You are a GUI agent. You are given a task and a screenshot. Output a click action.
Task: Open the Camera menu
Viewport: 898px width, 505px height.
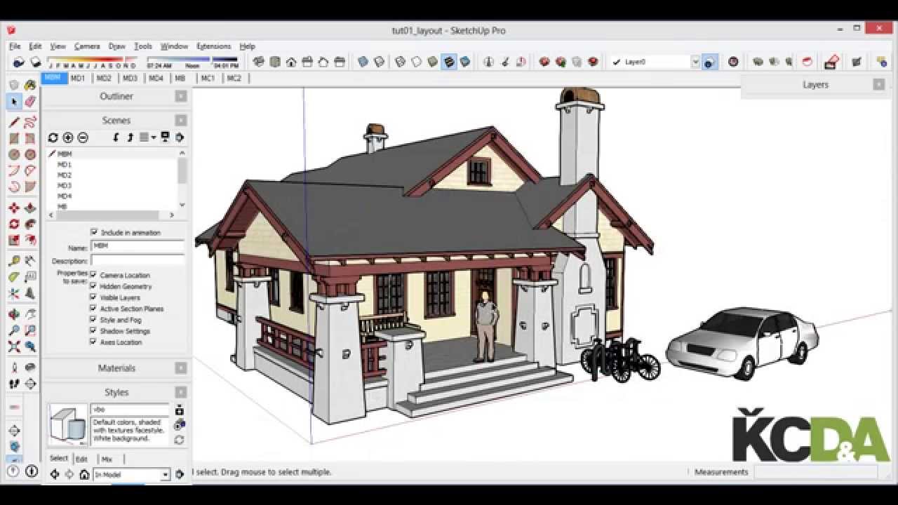click(x=87, y=46)
